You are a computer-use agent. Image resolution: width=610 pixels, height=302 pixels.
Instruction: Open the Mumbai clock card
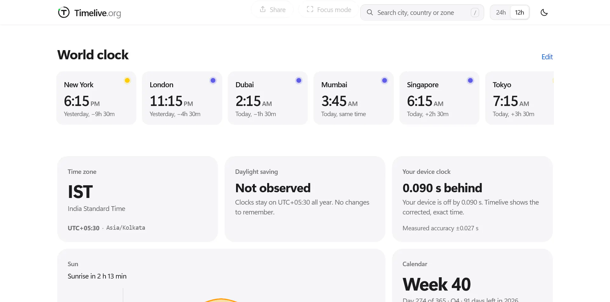tap(354, 98)
